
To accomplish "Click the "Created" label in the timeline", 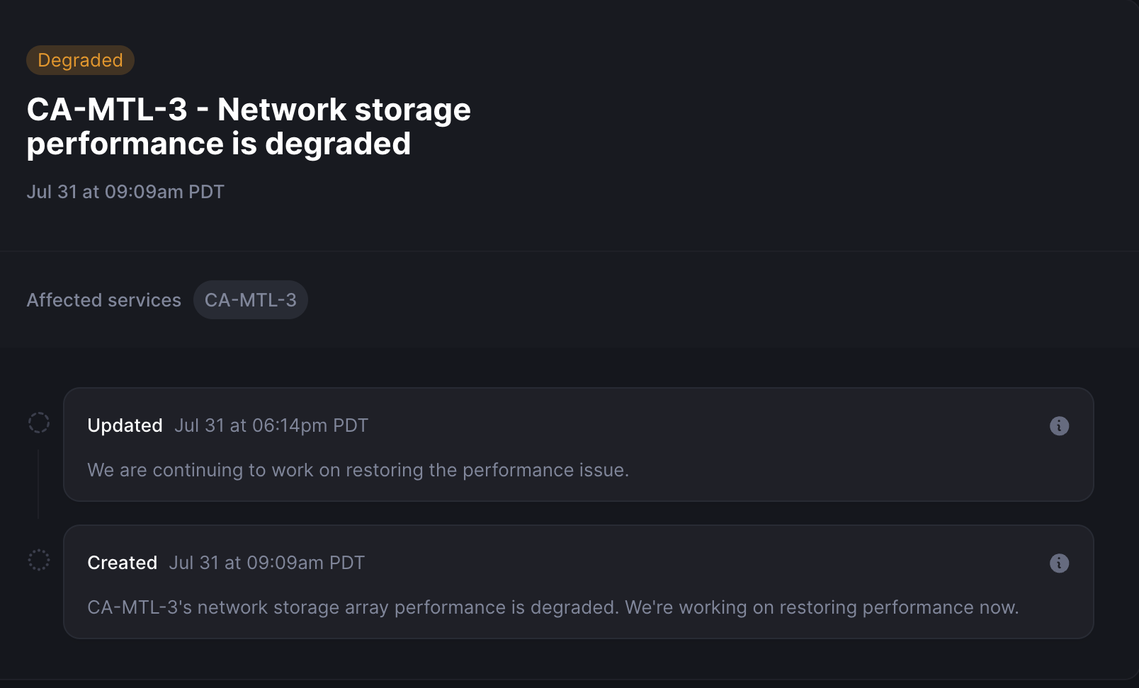I will point(122,563).
